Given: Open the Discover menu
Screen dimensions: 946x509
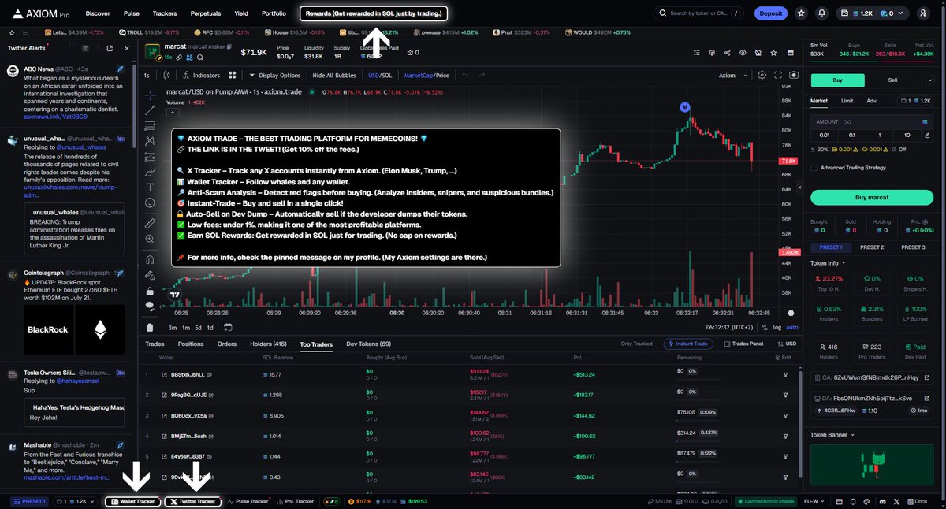Looking at the screenshot, I should 98,13.
